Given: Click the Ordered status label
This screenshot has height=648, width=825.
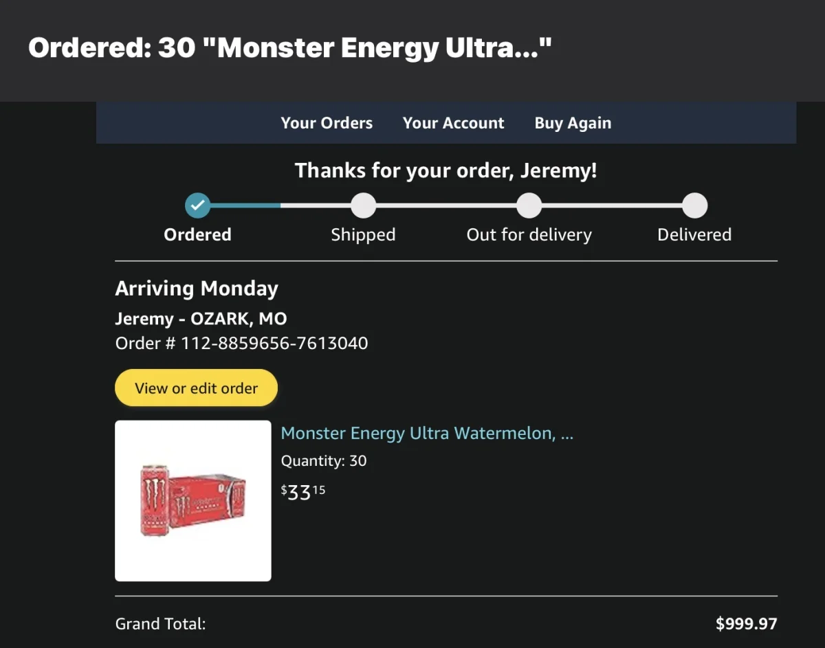Looking at the screenshot, I should point(197,234).
